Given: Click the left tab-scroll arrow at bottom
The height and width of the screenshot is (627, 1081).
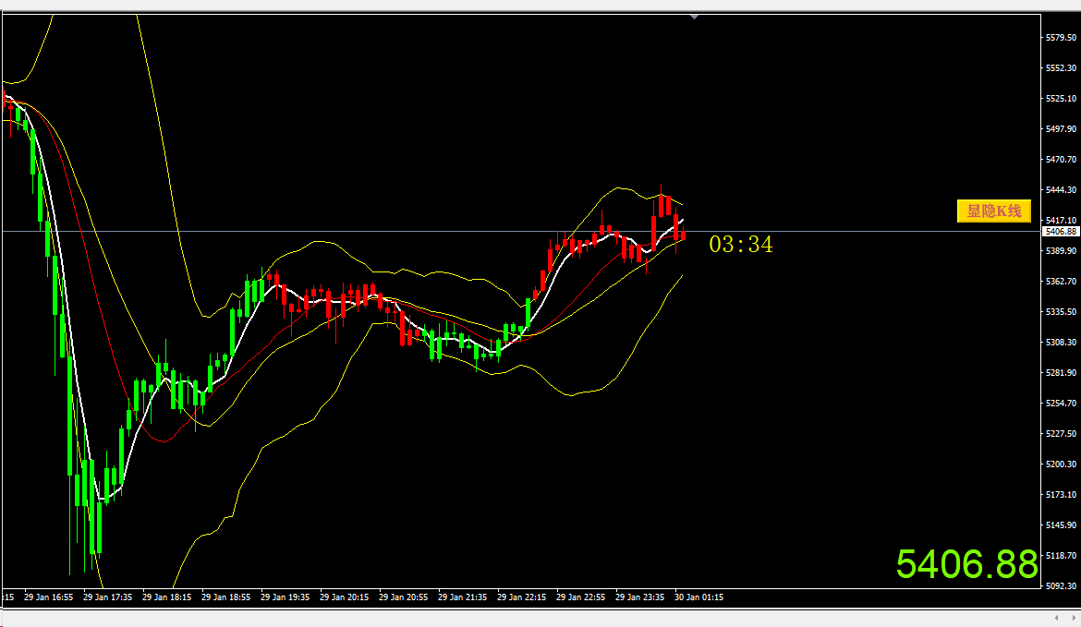Looking at the screenshot, I should tap(1056, 618).
